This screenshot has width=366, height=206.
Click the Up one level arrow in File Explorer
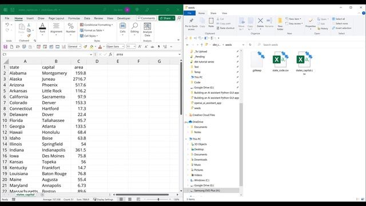[x=202, y=45]
